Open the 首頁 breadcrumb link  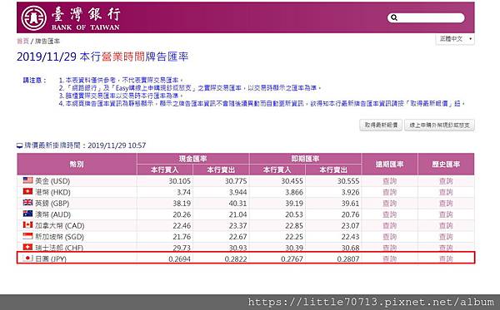[x=22, y=41]
